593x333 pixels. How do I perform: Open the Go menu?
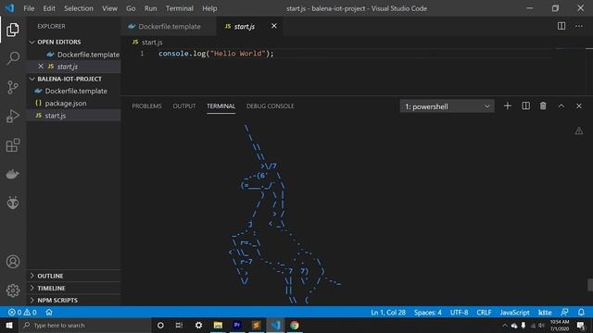coord(131,8)
